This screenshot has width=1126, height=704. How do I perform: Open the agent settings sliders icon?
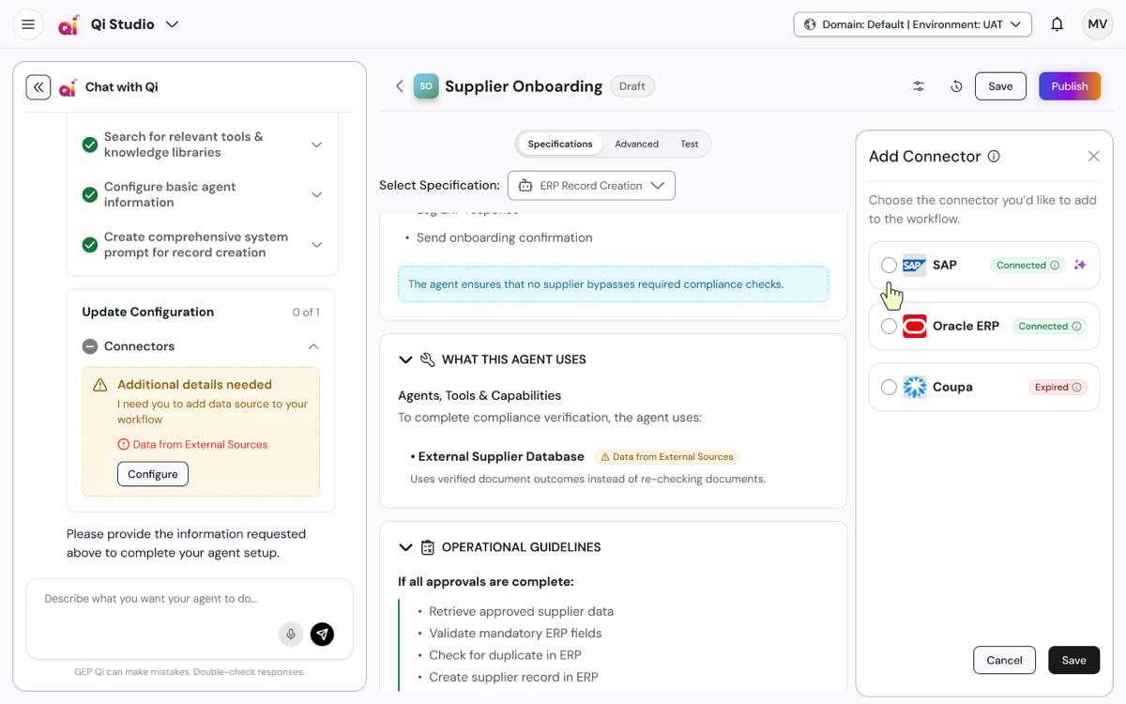click(919, 86)
